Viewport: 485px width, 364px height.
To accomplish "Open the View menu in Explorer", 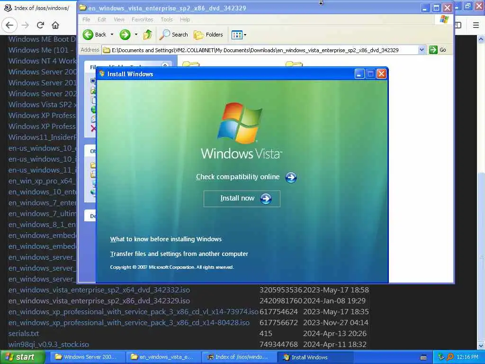I will click(119, 19).
